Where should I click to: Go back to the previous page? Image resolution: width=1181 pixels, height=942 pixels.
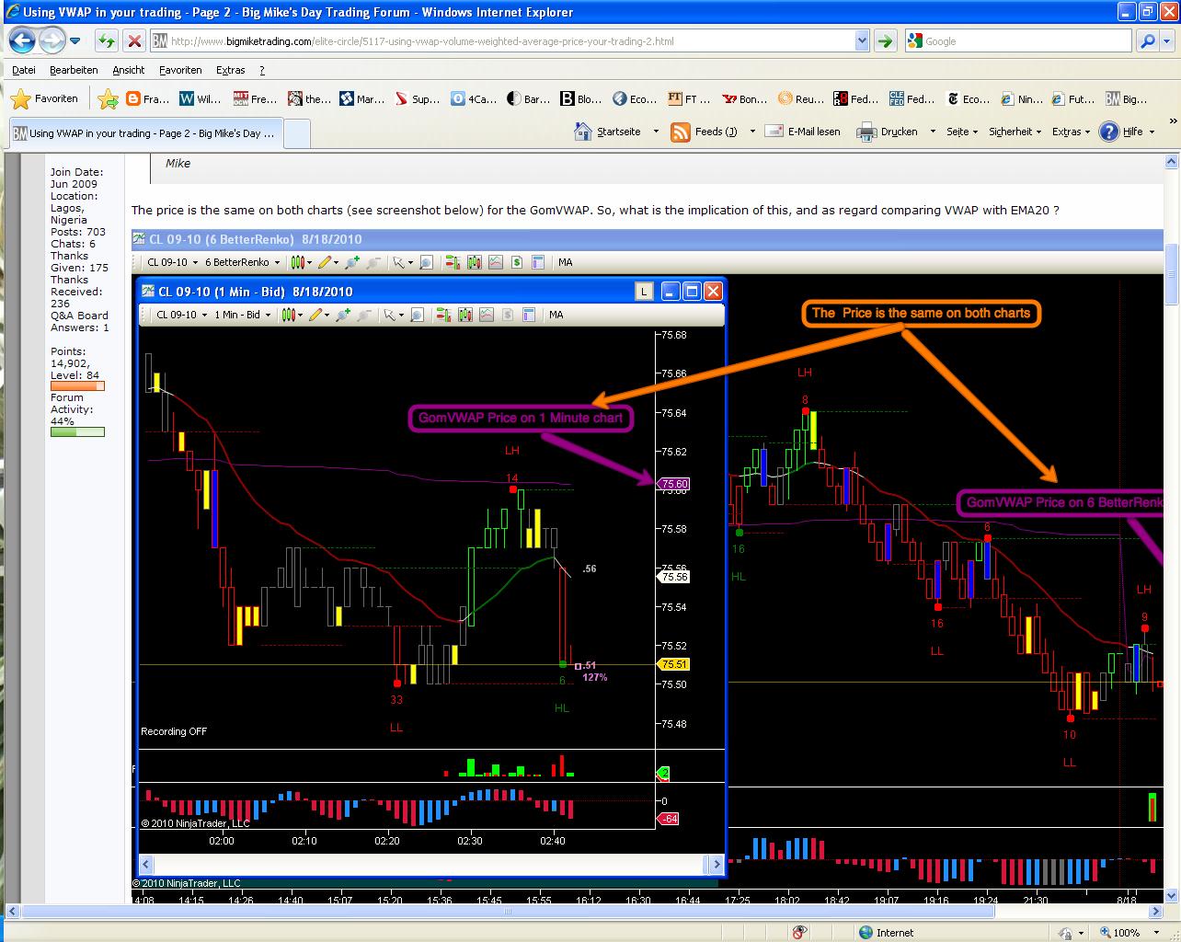[x=22, y=40]
